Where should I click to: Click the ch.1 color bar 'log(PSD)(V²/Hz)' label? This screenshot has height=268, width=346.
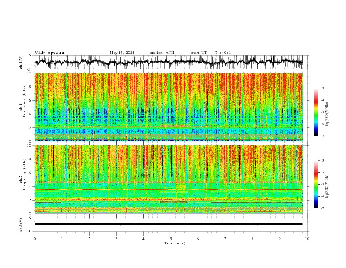[327, 114]
